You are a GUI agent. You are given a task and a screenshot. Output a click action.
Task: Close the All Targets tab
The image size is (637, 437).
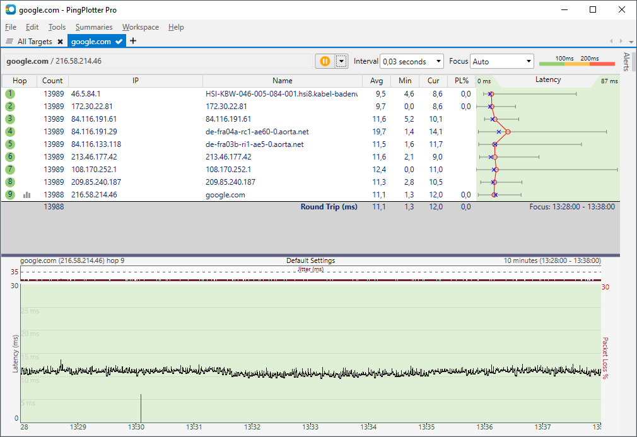point(60,42)
